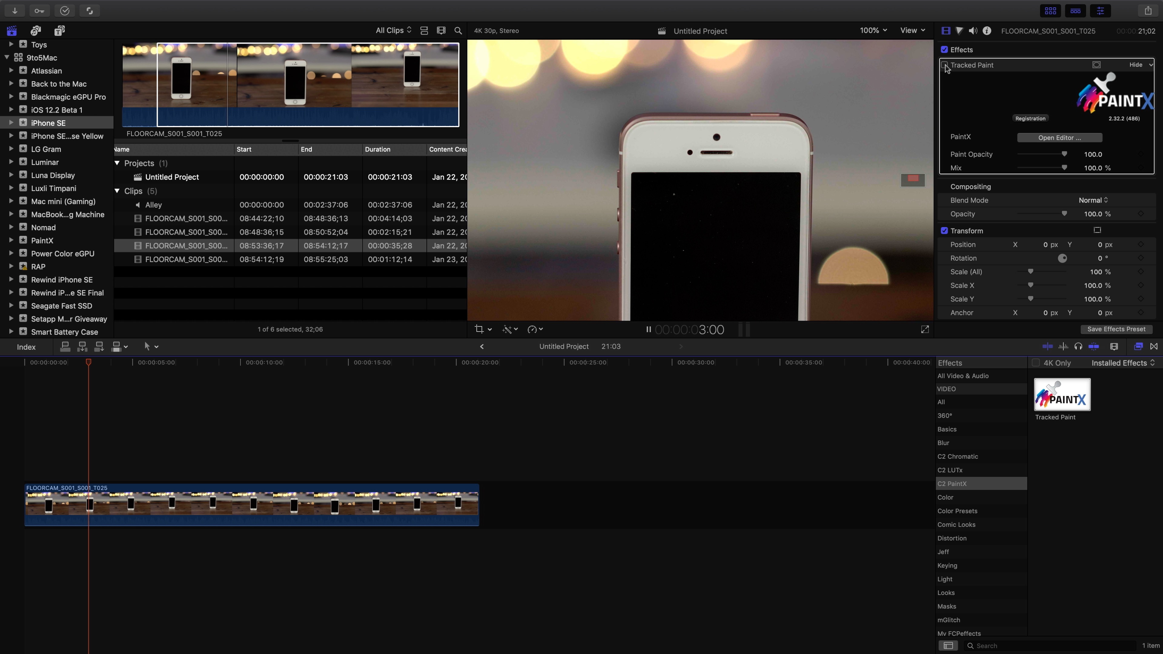Screen dimensions: 1163x654
Task: Open the Info inspector icon
Action: (x=987, y=31)
